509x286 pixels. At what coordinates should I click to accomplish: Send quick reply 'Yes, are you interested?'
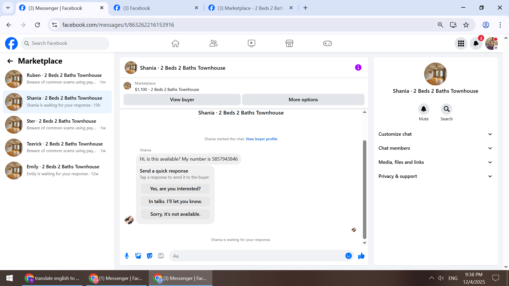pyautogui.click(x=175, y=189)
